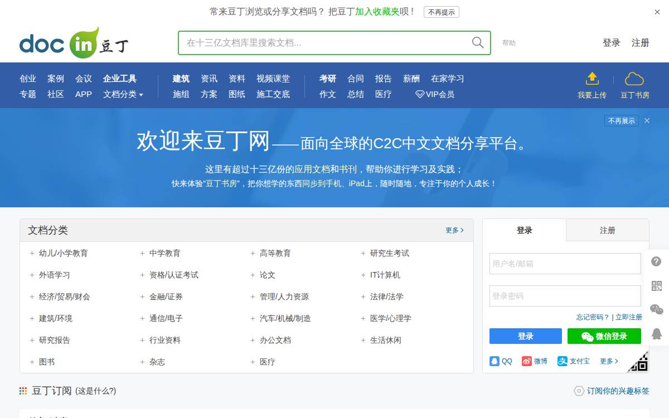Viewport: 669px width, 418px height.
Task: Click the 帮助 link near search
Action: point(509,43)
